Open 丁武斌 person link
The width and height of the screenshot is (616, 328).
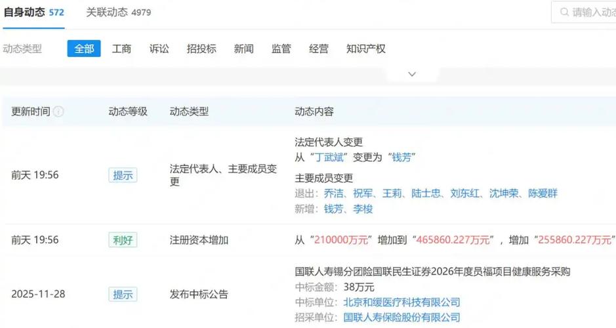329,157
